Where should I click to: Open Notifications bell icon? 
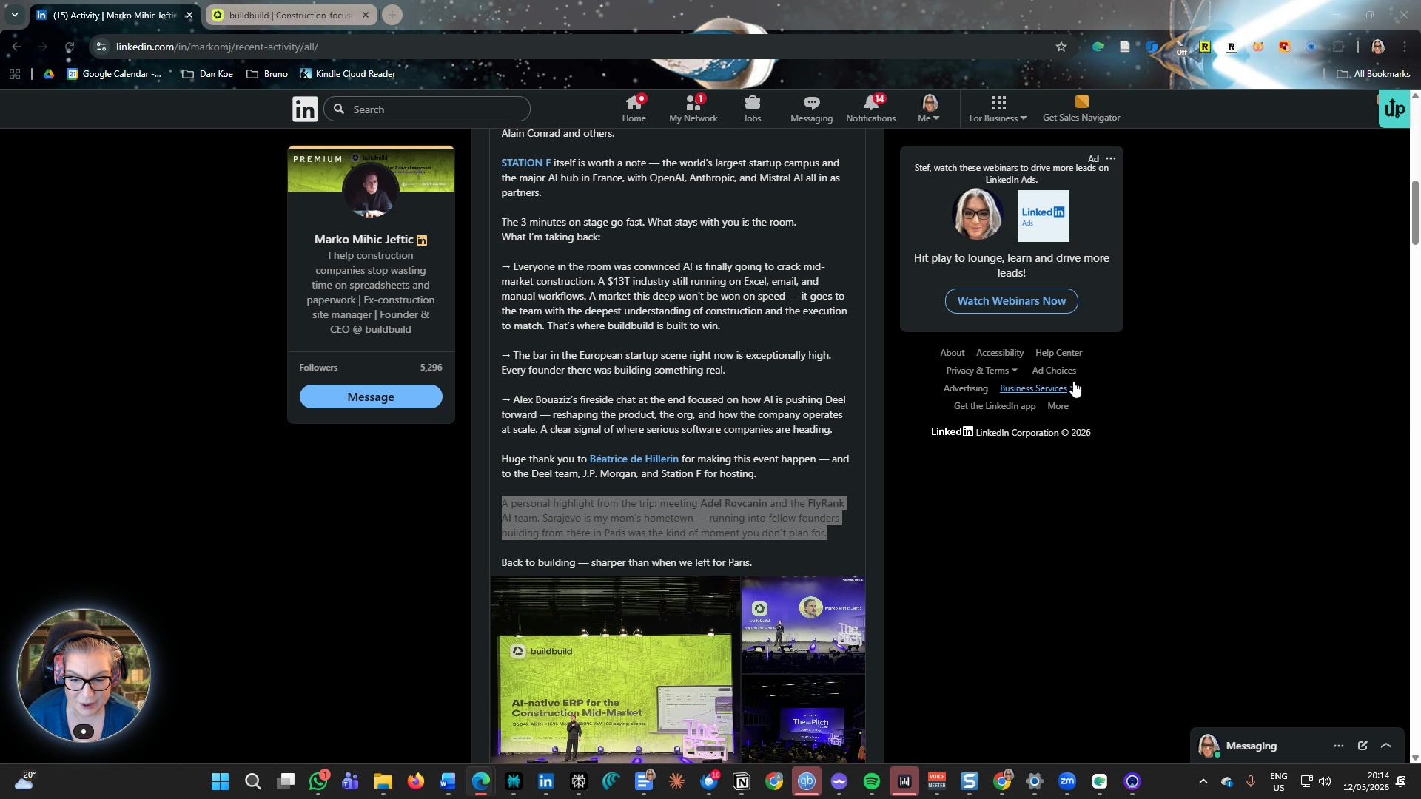tap(870, 109)
